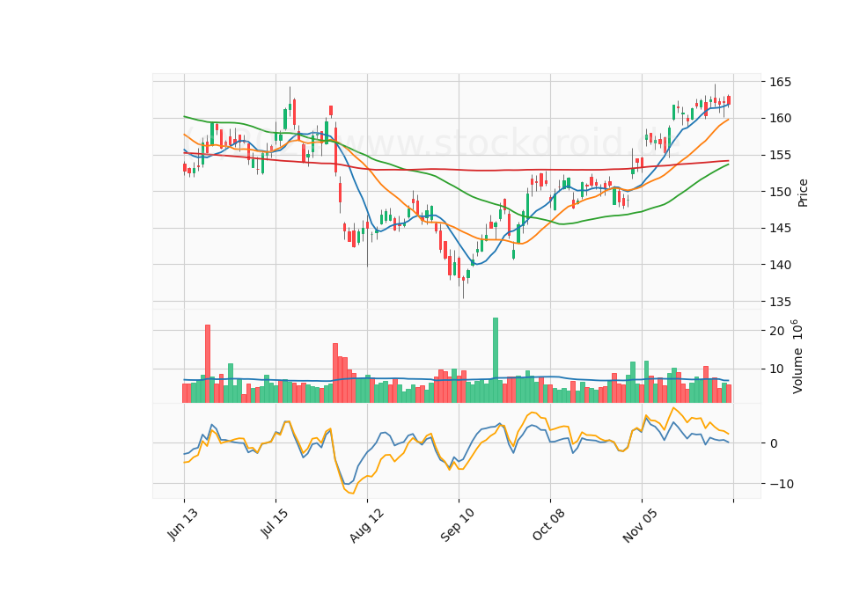Click the 160 price axis value
Image resolution: width=845 pixels, height=607 pixels.
point(781,118)
